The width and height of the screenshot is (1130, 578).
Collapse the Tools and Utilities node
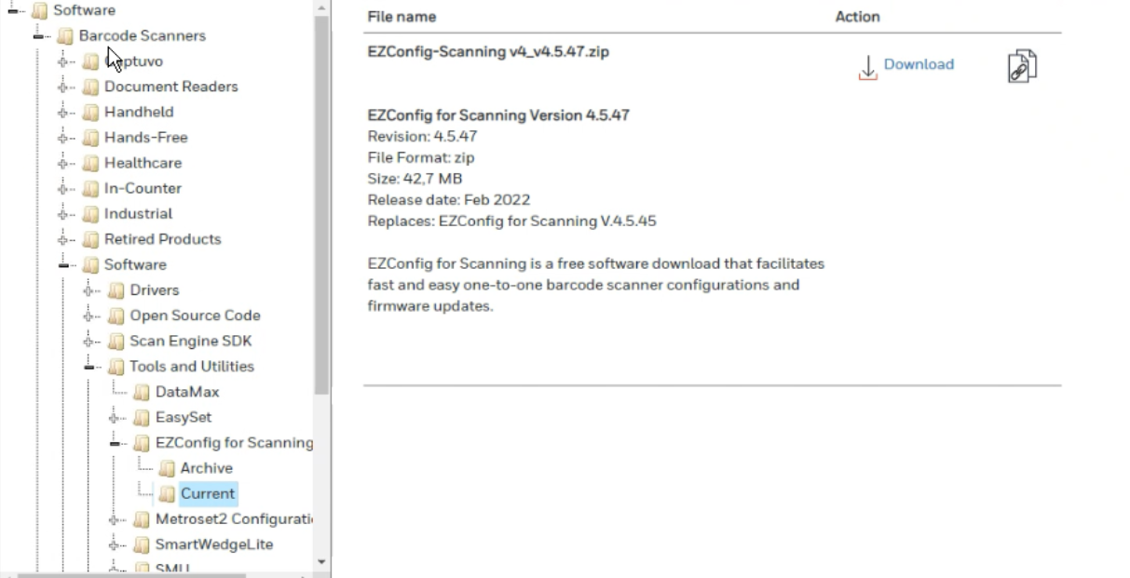tap(90, 366)
